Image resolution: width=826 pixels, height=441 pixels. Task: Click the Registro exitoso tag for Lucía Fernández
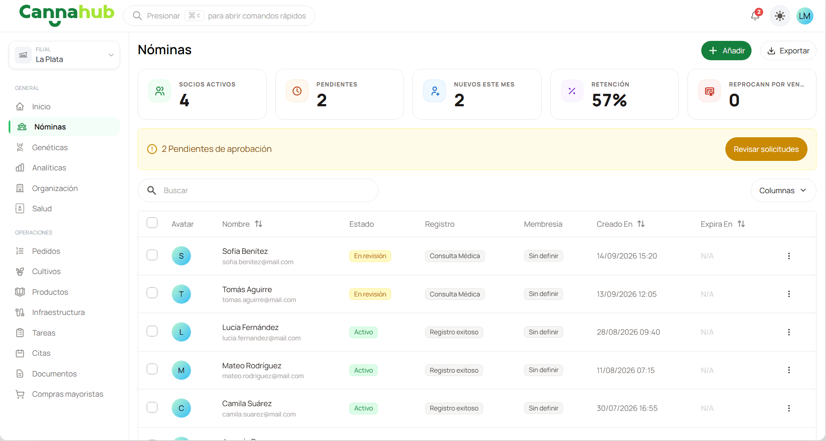[454, 332]
